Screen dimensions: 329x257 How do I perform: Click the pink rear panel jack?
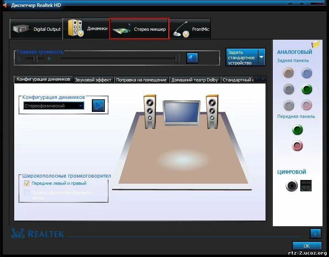(x=307, y=105)
